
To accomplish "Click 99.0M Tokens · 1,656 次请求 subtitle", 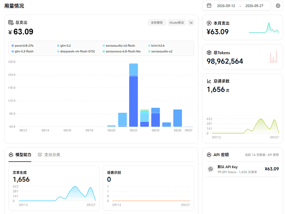I will [x=237, y=172].
